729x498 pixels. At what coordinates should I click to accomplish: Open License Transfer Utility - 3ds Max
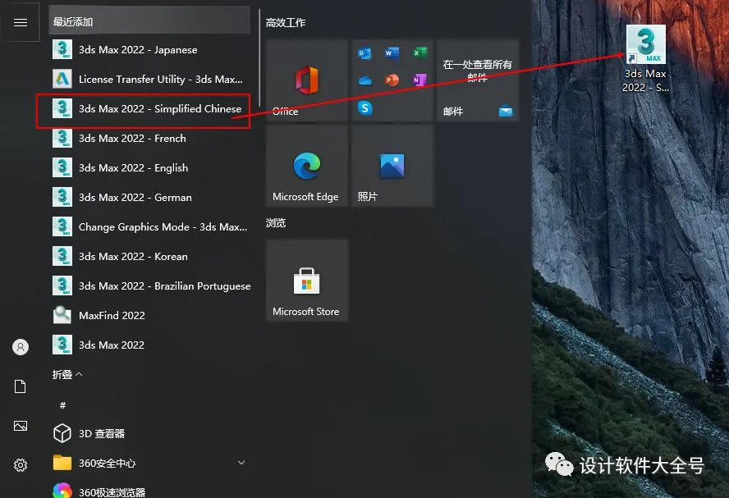click(x=149, y=80)
